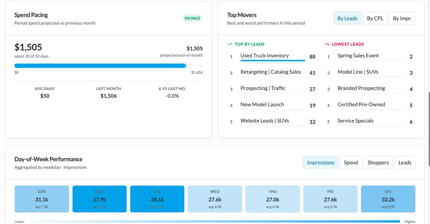Open the New Model Launch campaign
This screenshot has width=430, height=224.
262,105
